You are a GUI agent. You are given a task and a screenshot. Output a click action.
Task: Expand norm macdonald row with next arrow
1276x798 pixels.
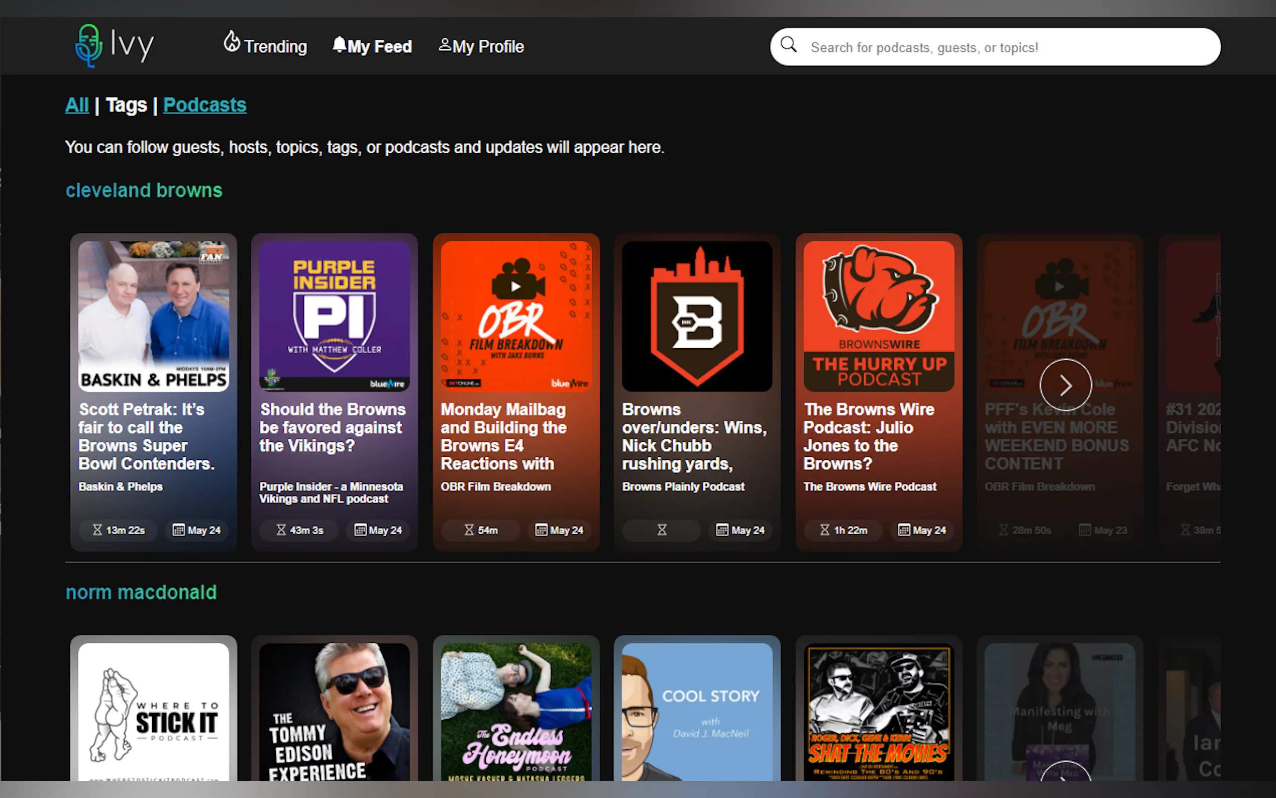pyautogui.click(x=1066, y=774)
